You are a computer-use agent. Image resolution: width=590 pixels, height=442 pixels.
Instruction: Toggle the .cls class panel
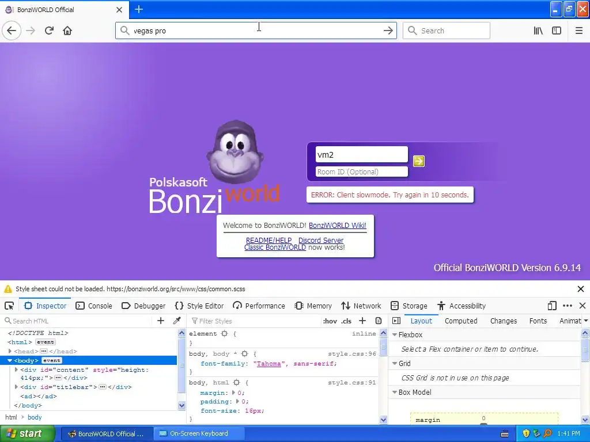tap(346, 321)
